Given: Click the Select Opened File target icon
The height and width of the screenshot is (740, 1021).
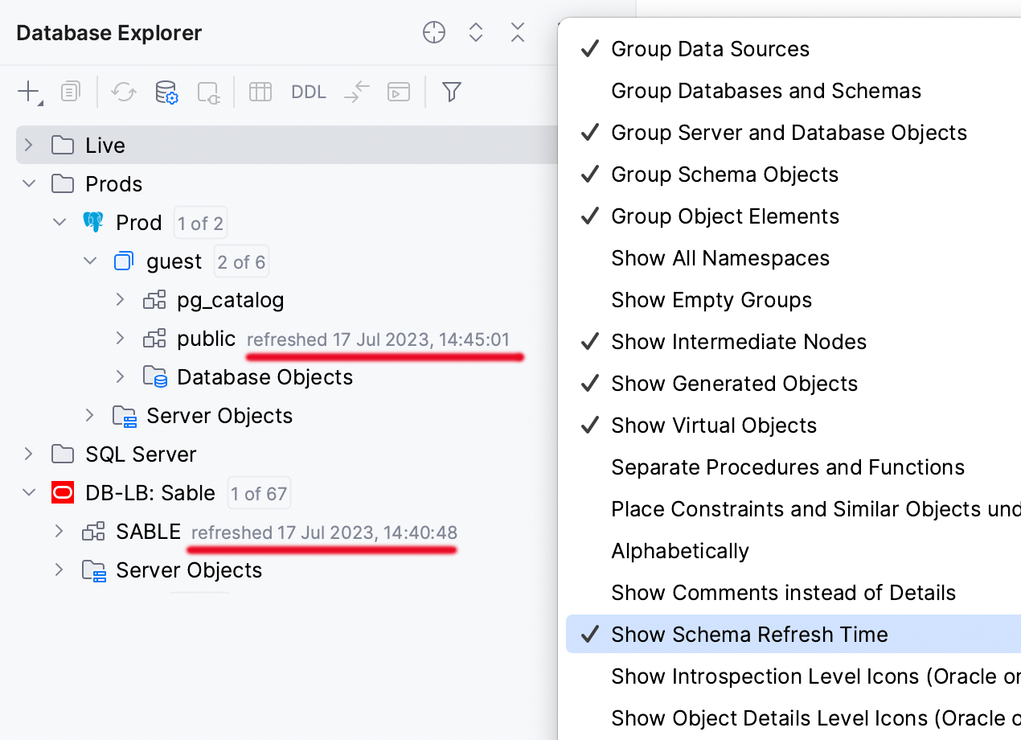Looking at the screenshot, I should pyautogui.click(x=434, y=33).
